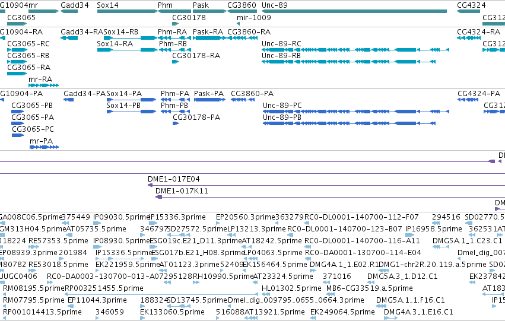Select the Sox14 gene bar glyph
This screenshot has height=321, width=505.
coord(127,11)
